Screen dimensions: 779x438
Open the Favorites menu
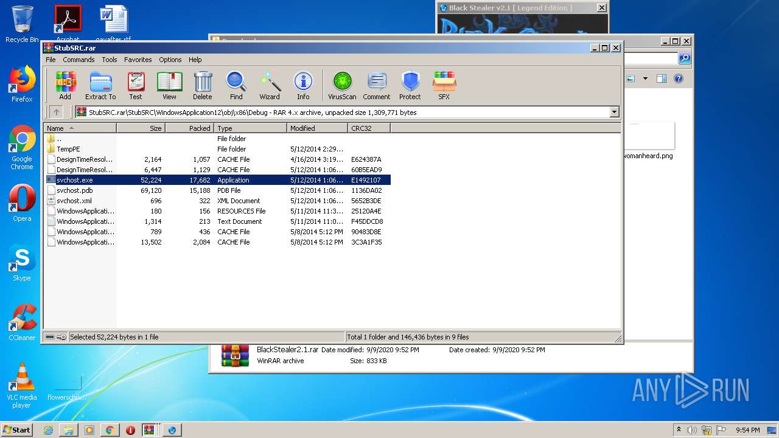pyautogui.click(x=138, y=60)
